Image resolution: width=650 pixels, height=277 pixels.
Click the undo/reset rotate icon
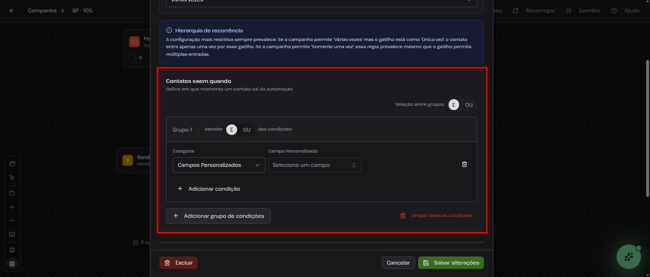(12, 194)
